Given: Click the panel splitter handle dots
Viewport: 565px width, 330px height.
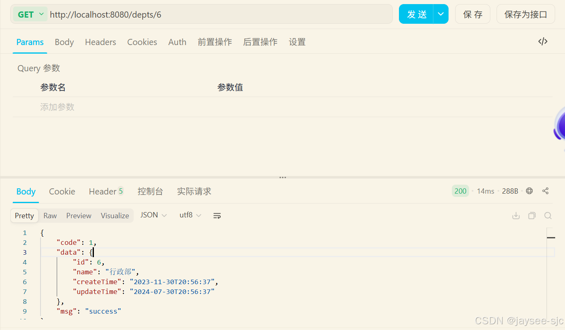Looking at the screenshot, I should coord(282,177).
